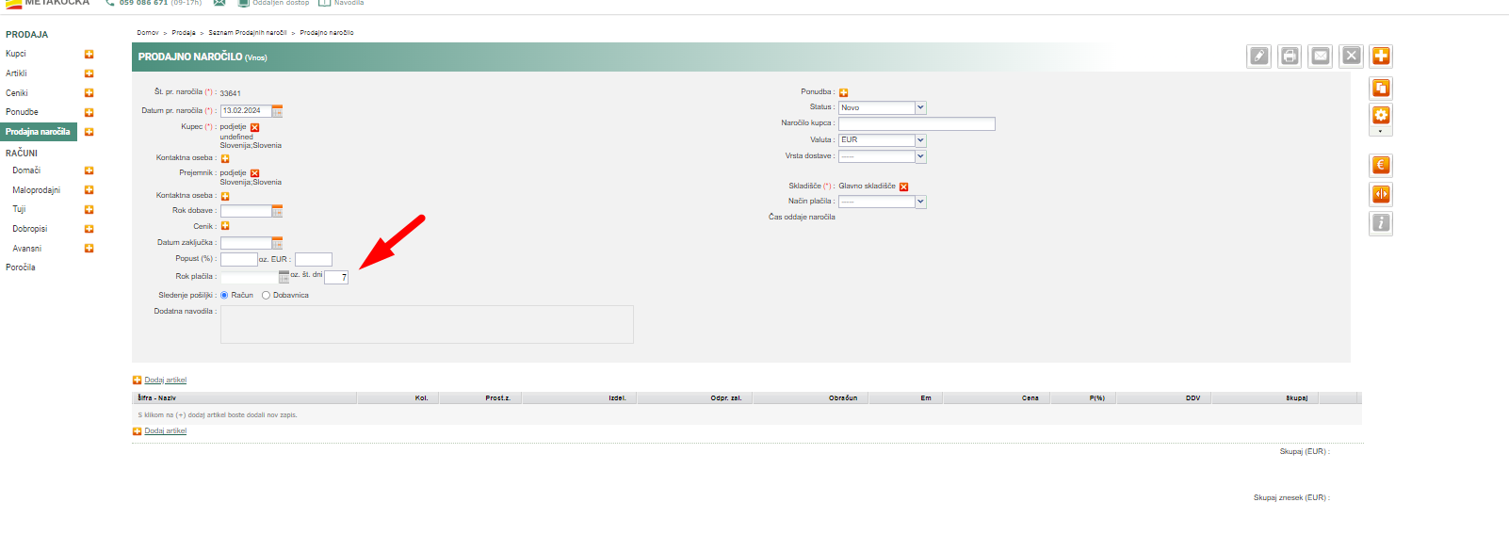Remove the selected Prejemnik with red X

coord(254,173)
